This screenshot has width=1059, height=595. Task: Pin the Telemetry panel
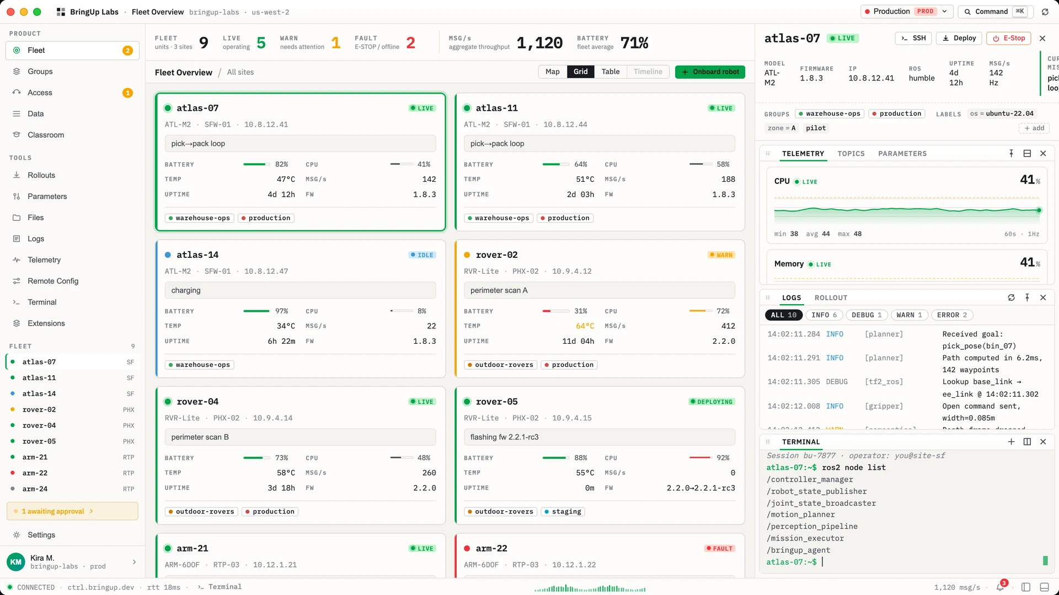1011,154
